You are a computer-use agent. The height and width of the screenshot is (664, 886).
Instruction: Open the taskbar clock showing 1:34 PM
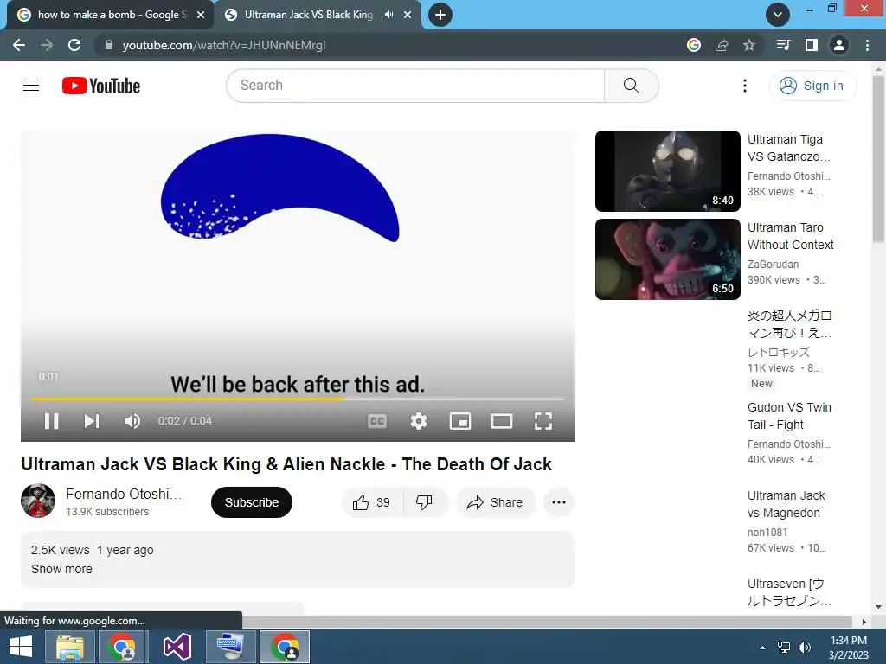(848, 648)
